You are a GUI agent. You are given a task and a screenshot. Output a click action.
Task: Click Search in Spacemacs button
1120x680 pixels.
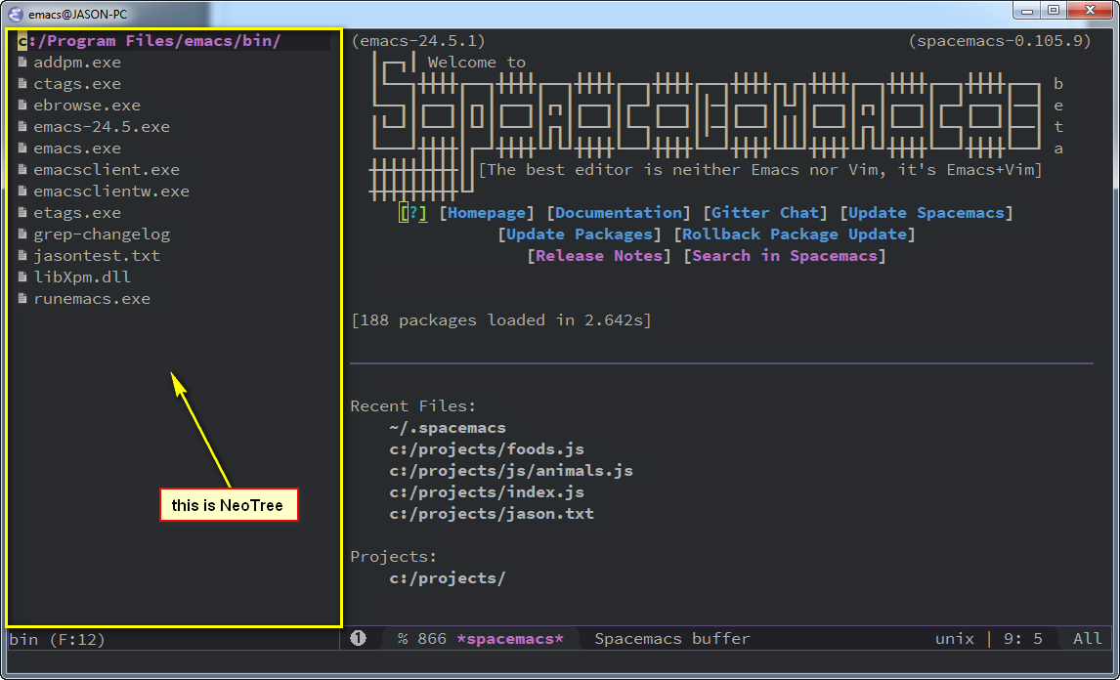tap(784, 256)
